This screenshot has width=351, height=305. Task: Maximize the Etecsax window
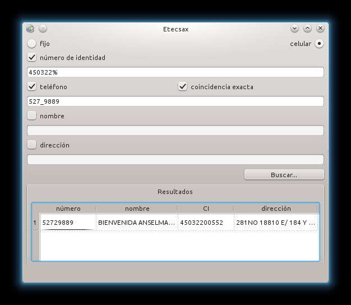coord(307,29)
